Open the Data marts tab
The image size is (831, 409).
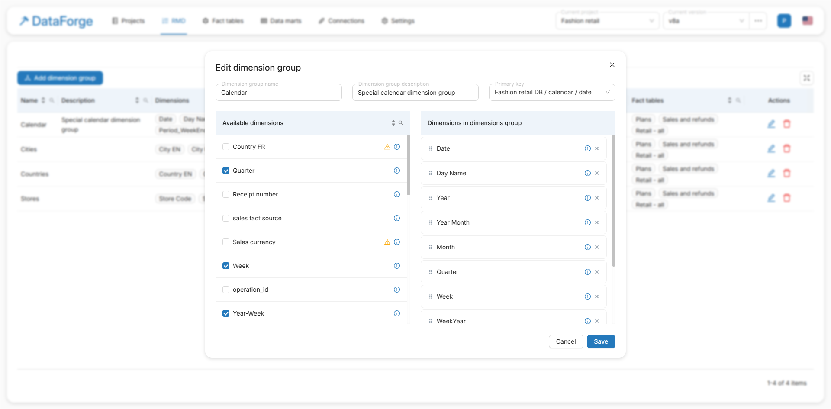point(281,21)
